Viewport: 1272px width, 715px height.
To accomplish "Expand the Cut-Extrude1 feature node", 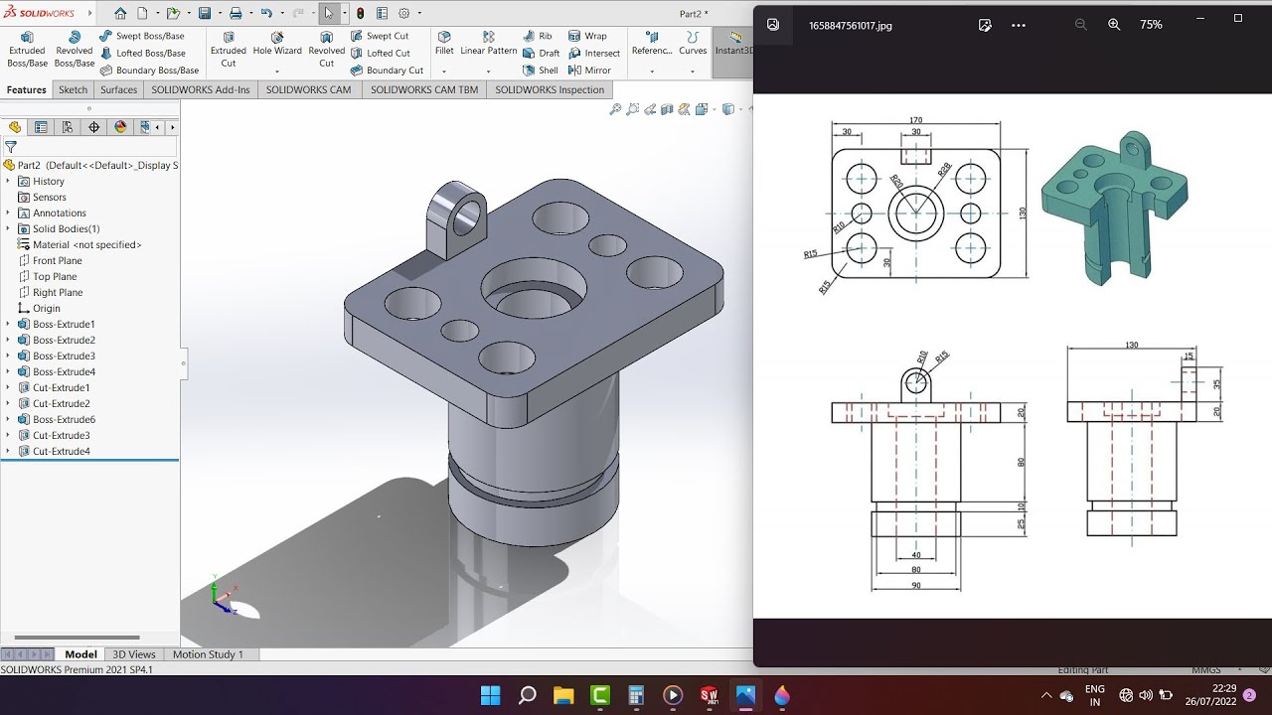I will coord(9,388).
